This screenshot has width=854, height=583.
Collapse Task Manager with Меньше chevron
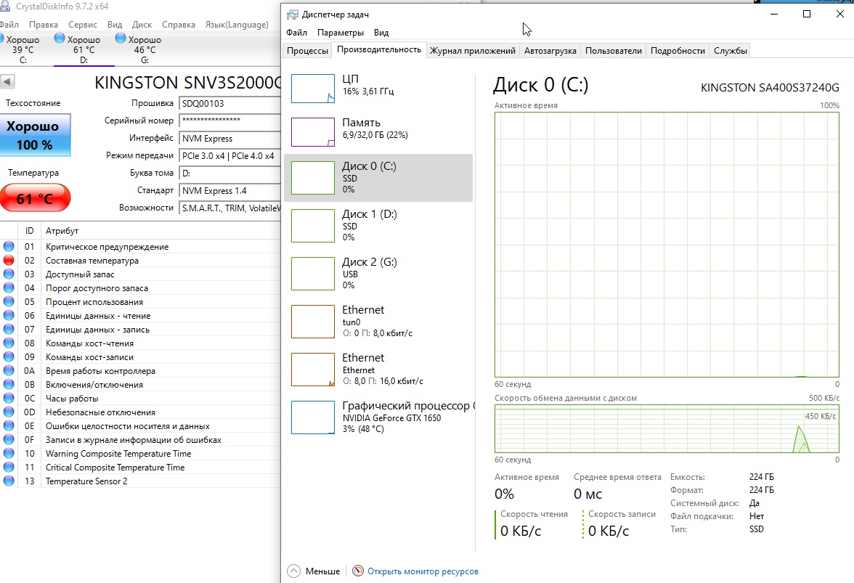pos(293,571)
